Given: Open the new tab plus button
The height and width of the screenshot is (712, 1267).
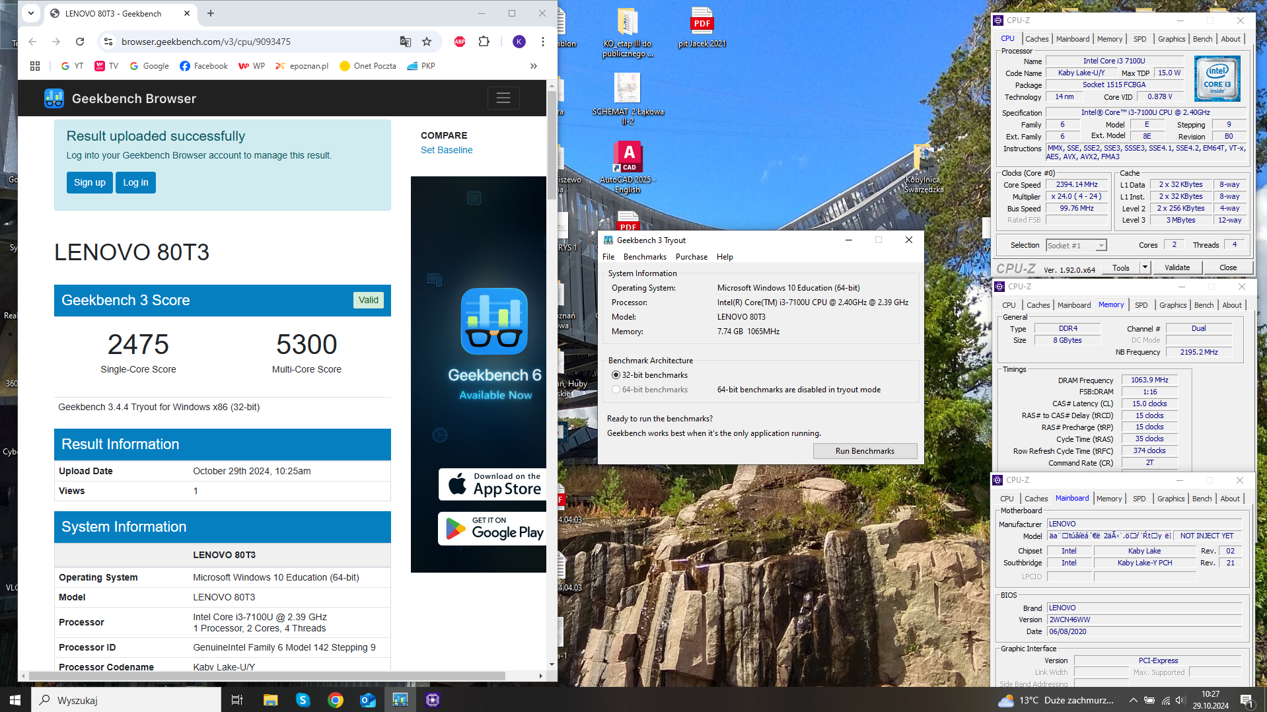Looking at the screenshot, I should tap(211, 13).
